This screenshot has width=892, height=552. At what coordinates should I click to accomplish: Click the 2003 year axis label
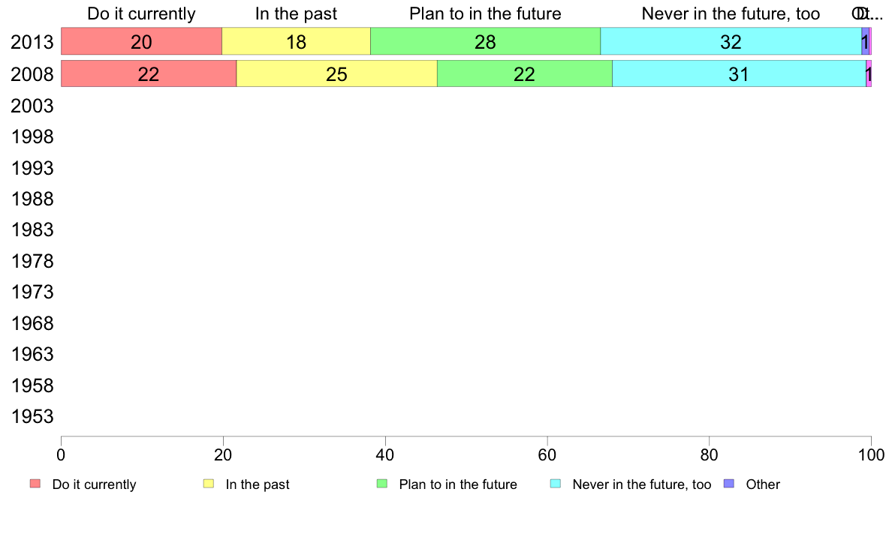coord(32,106)
